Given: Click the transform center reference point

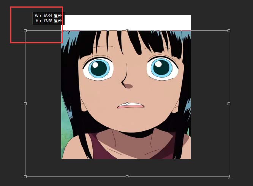Looking at the screenshot, I should (x=127, y=103).
